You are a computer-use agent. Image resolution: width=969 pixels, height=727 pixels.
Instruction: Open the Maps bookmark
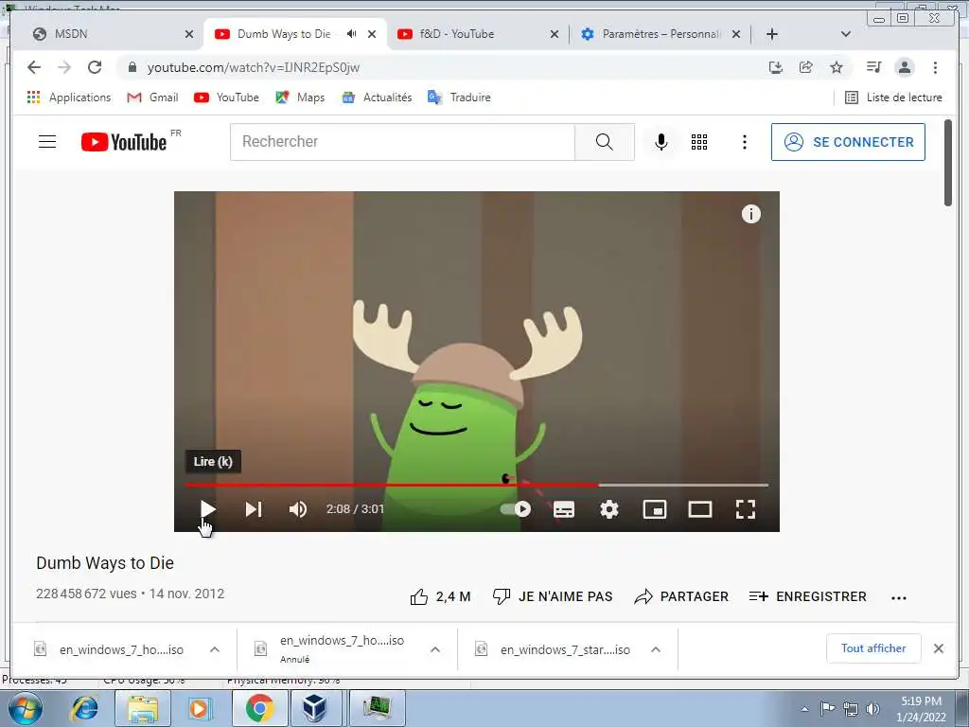[x=300, y=98]
